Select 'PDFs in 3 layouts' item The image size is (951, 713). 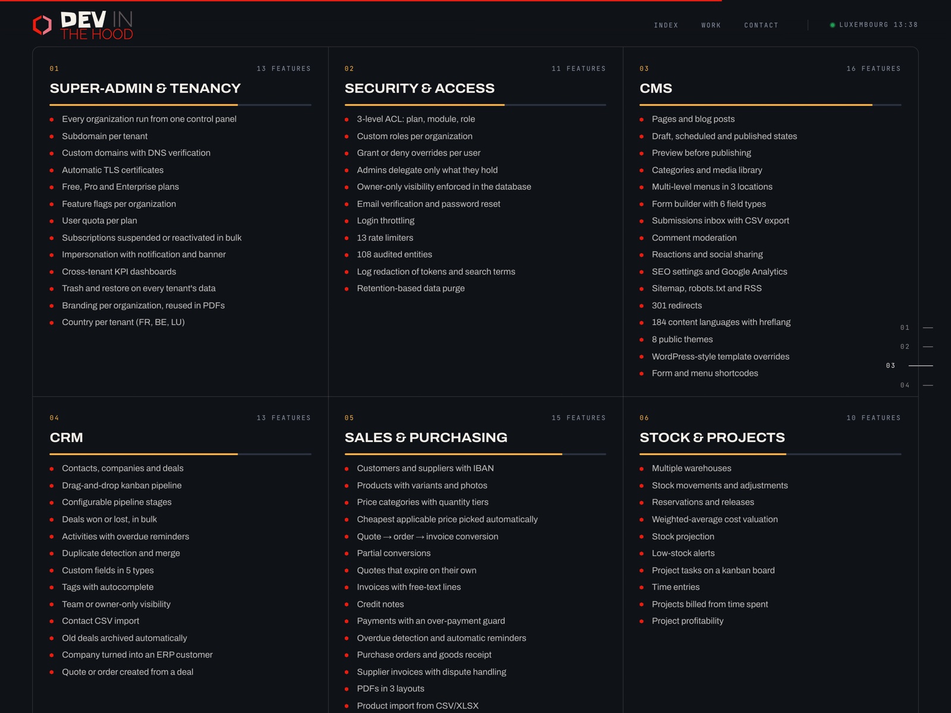pos(391,689)
